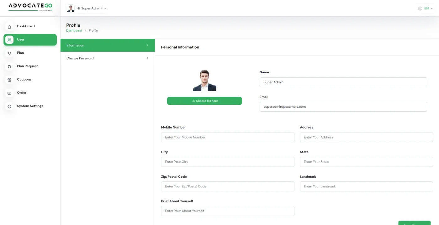The width and height of the screenshot is (439, 225).
Task: Open the Plan menu item
Action: click(30, 53)
